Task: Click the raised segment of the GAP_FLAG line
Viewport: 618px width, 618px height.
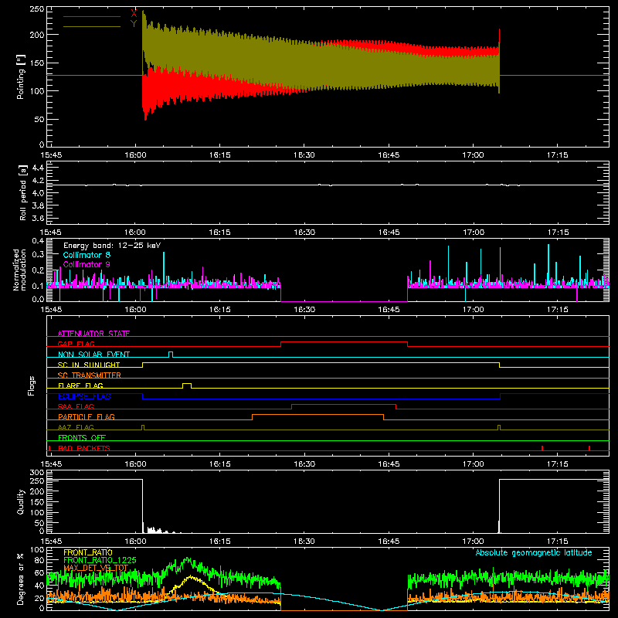Action: coord(344,341)
